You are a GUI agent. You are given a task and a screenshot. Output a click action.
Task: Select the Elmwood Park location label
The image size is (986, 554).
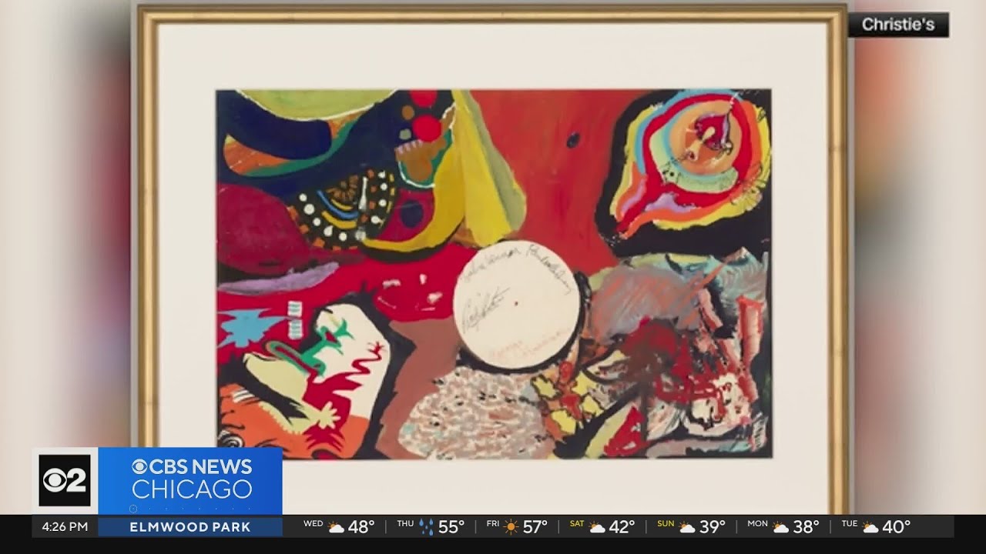click(189, 527)
